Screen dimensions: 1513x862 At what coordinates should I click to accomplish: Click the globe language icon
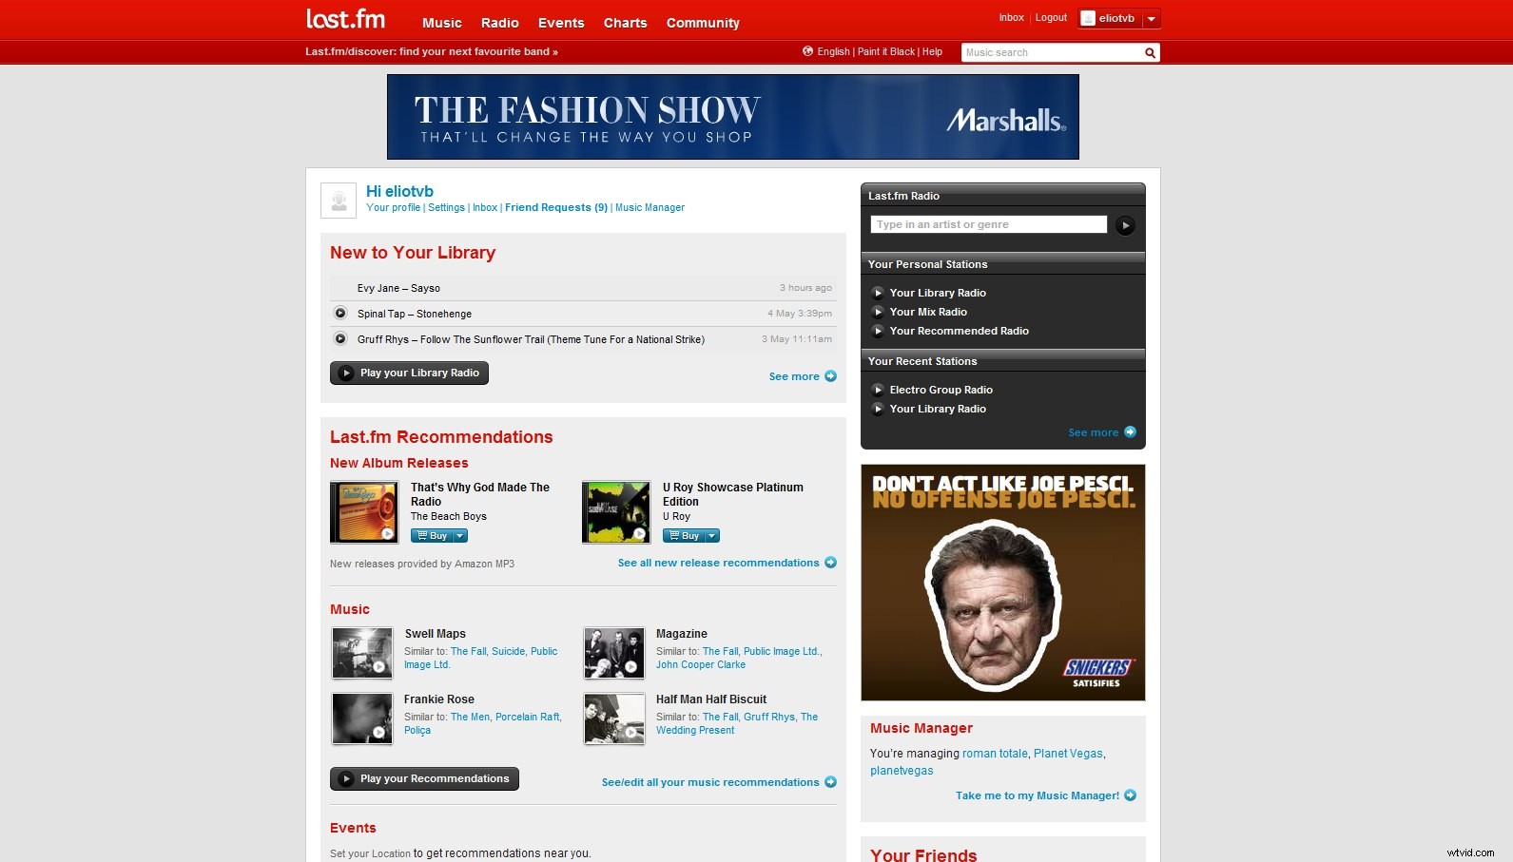tap(807, 51)
